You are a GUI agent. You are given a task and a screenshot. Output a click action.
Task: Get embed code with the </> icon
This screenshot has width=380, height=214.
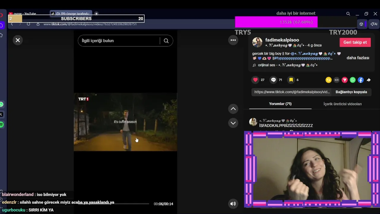(x=336, y=80)
